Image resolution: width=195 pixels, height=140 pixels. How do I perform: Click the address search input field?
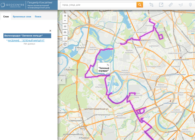(x=98, y=5)
